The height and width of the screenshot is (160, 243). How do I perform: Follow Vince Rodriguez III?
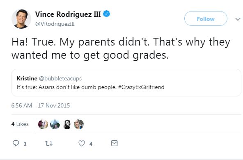pyautogui.click(x=206, y=18)
